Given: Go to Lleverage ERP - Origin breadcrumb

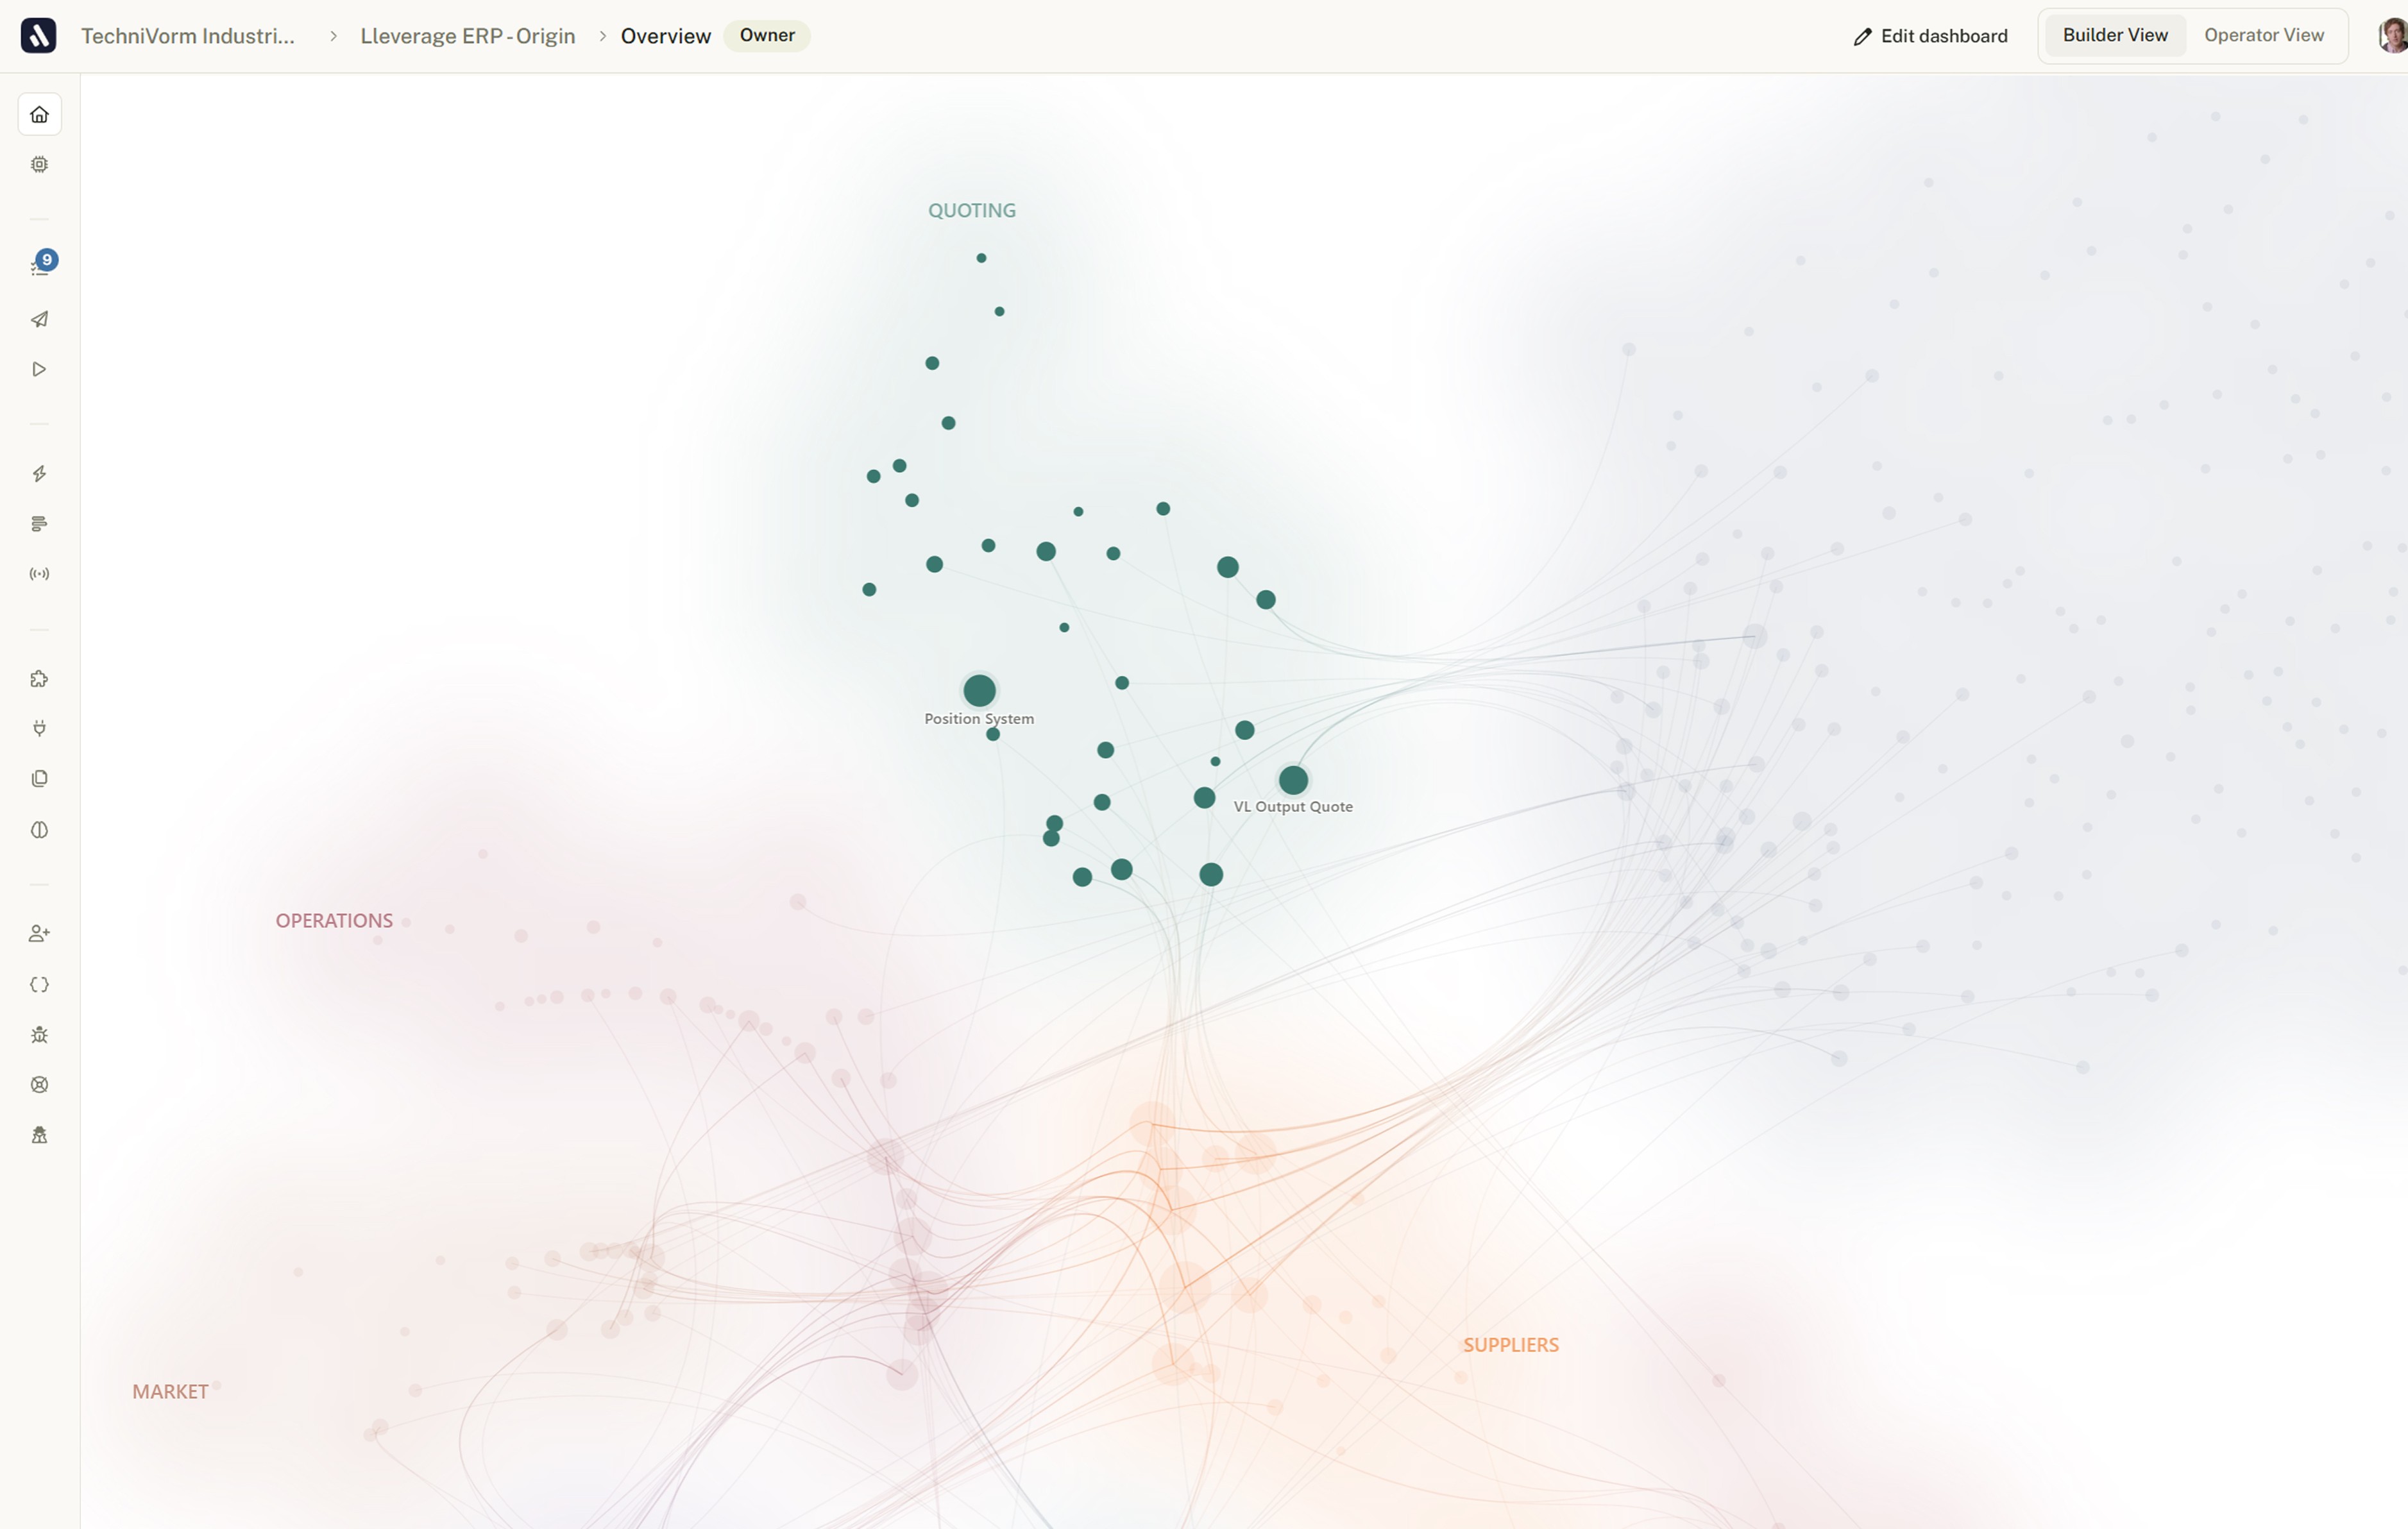Looking at the screenshot, I should point(467,36).
